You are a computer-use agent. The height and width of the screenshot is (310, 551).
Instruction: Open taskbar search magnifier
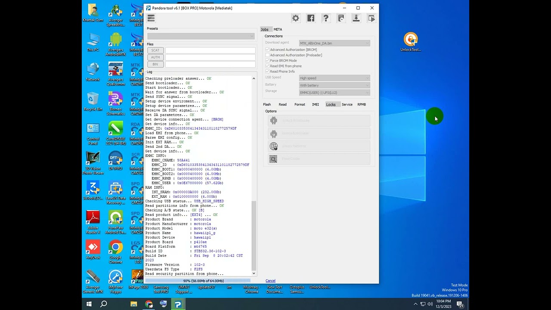104,304
